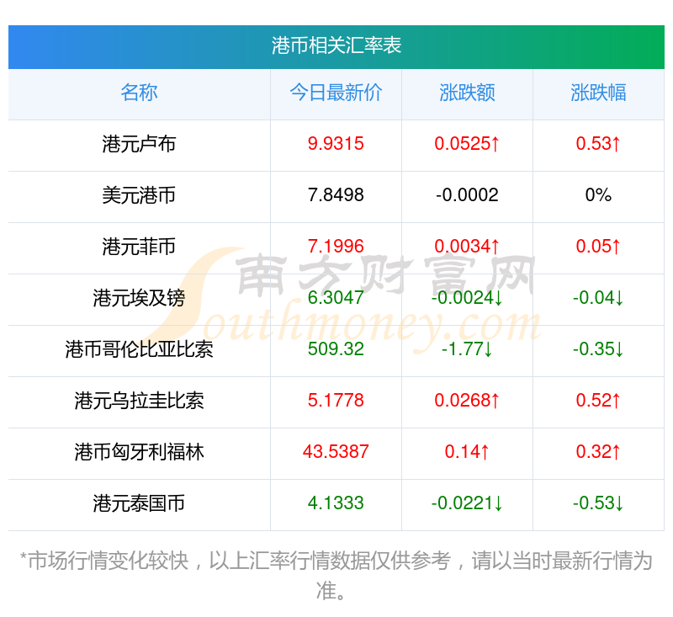Select the 今日最新价 column header
The height and width of the screenshot is (617, 673).
(336, 93)
